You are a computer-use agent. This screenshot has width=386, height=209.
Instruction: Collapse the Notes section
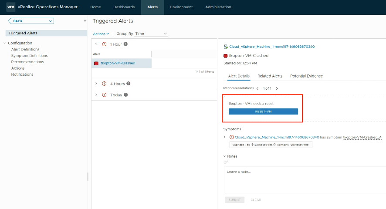point(224,156)
